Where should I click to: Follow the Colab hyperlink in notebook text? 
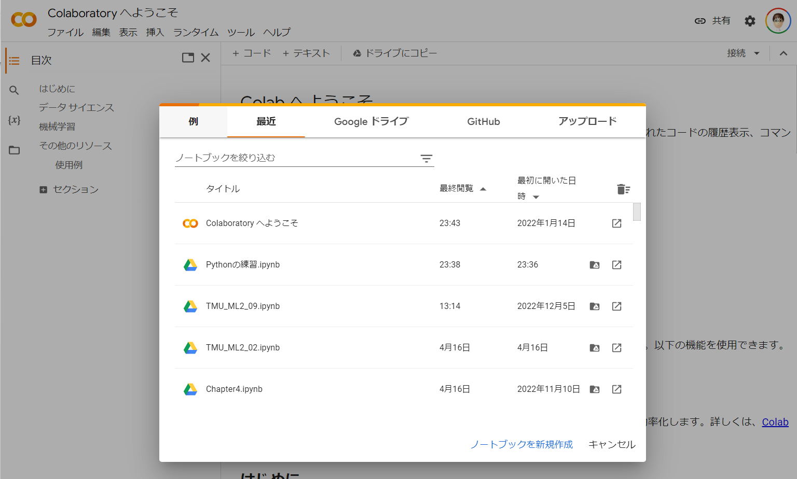pyautogui.click(x=775, y=422)
